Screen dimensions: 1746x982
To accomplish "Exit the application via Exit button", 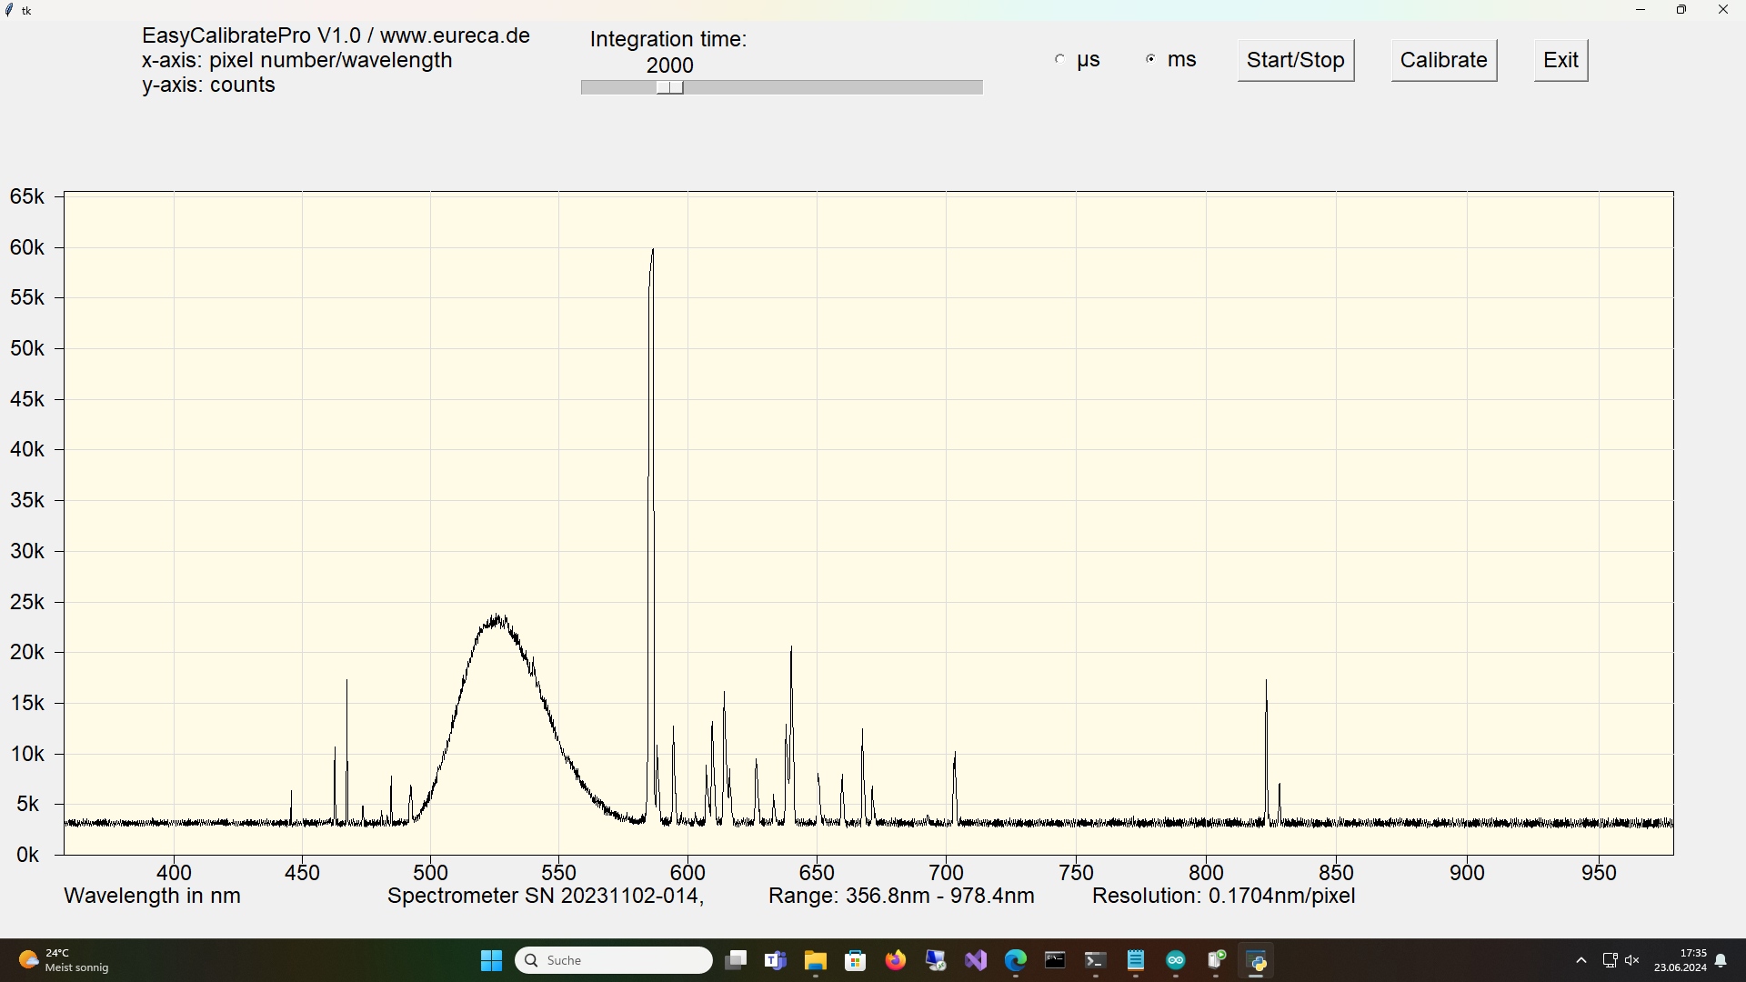I will (1560, 60).
